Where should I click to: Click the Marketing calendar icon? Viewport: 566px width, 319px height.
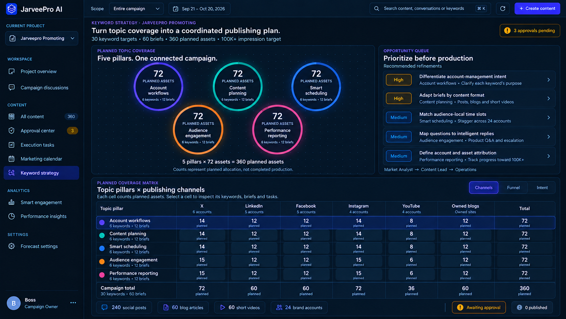coord(12,159)
